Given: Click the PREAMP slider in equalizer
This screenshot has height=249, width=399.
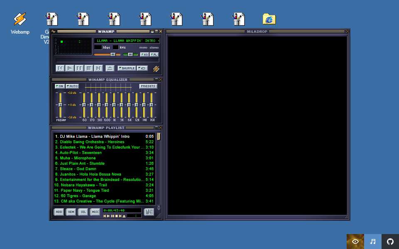Looking at the screenshot, I should point(60,105).
